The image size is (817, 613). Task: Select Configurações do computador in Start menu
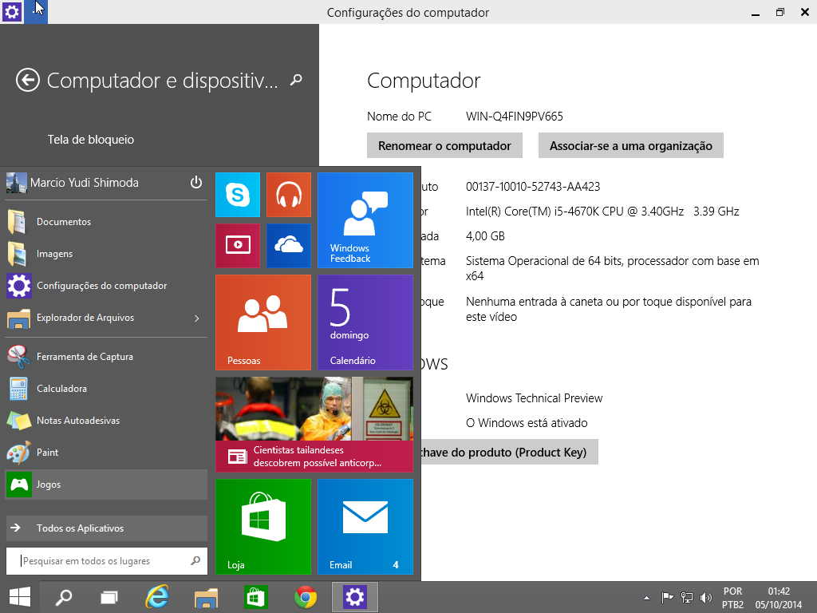106,286
